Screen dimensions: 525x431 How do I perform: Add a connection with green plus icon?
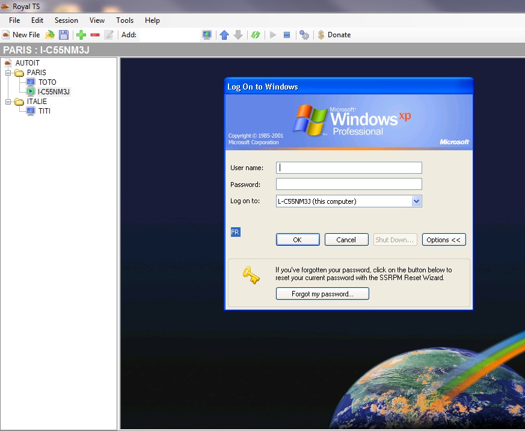tap(81, 35)
